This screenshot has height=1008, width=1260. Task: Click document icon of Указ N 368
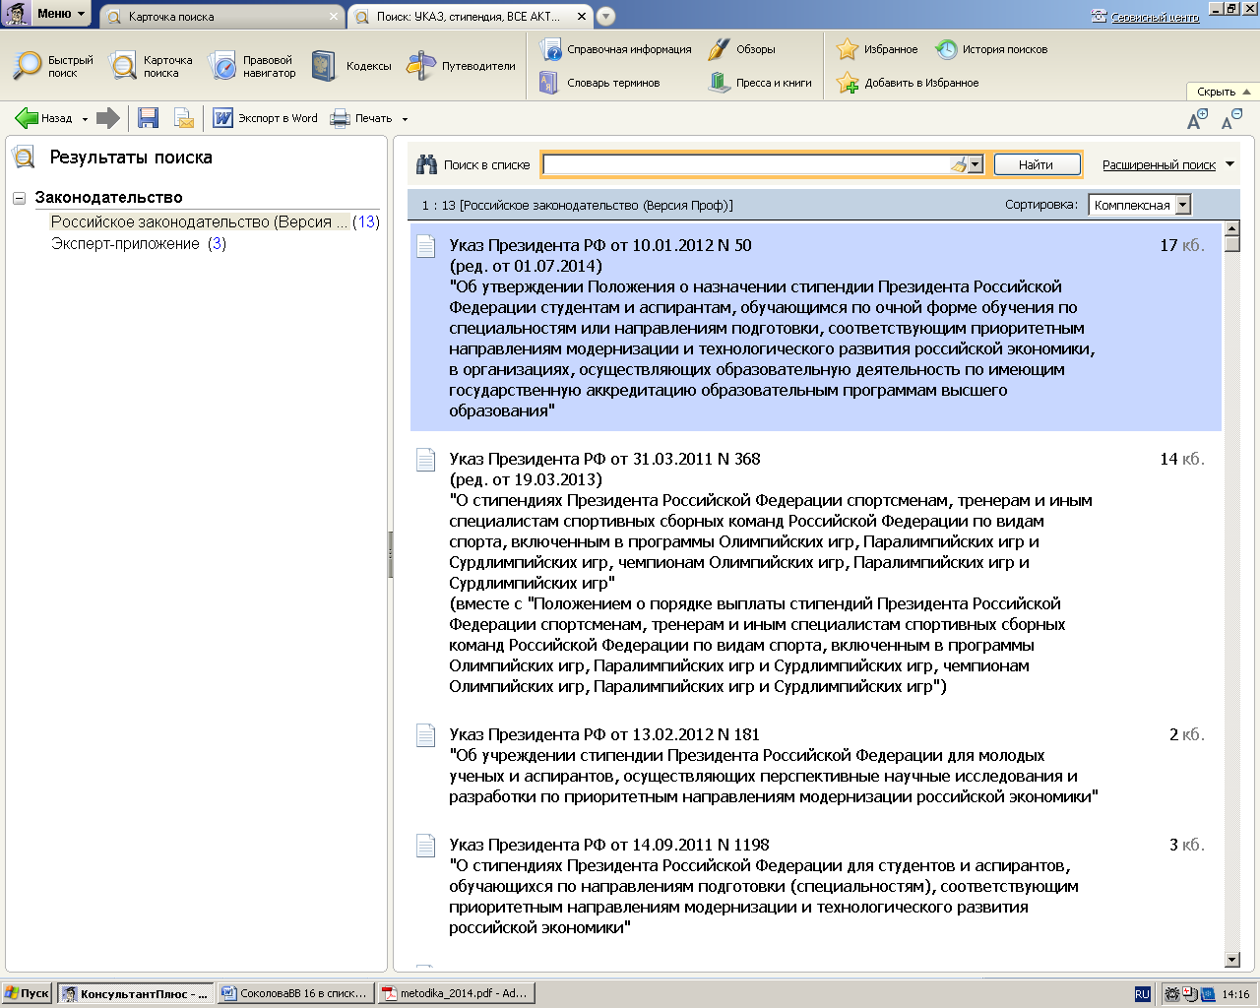pos(425,460)
